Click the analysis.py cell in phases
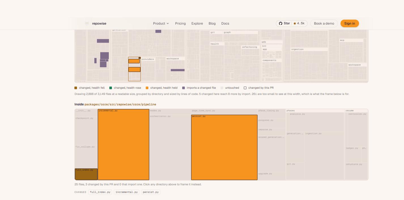The height and width of the screenshot is (200, 404). (x=316, y=122)
